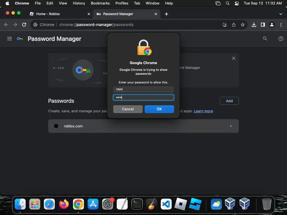This screenshot has height=215, width=287.
Task: Open Visual Studio Code from the Dock
Action: (166, 204)
